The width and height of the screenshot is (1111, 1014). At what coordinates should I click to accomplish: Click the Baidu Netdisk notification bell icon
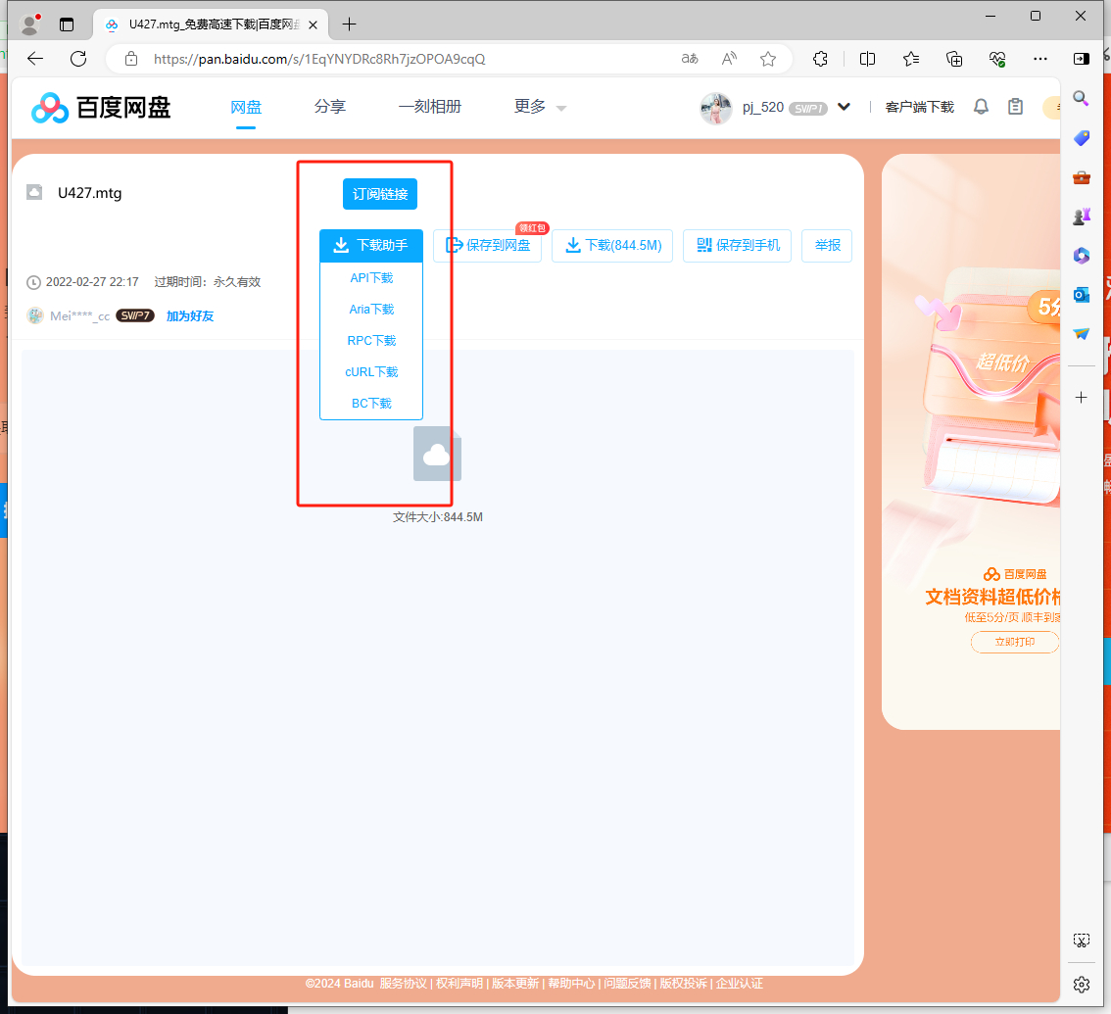point(981,107)
